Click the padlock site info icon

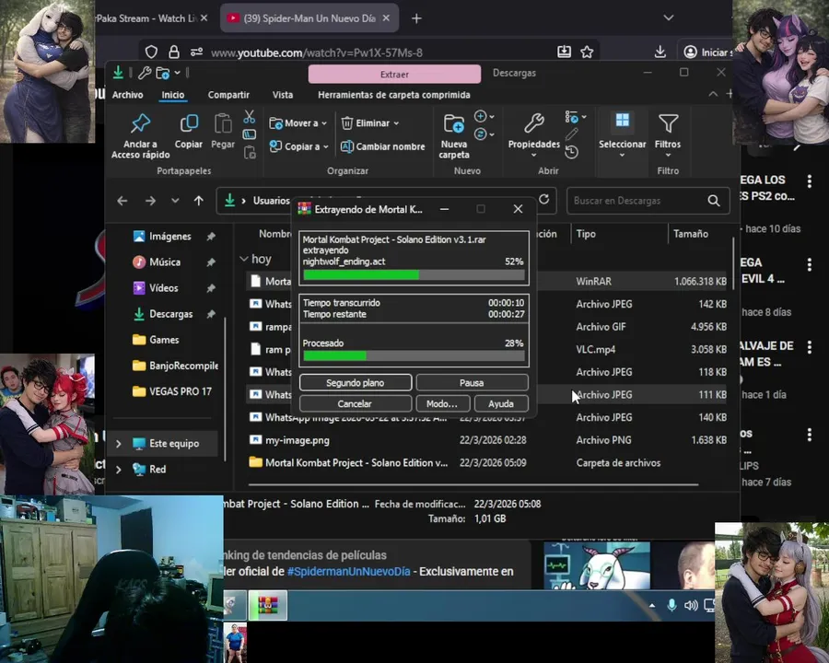173,52
